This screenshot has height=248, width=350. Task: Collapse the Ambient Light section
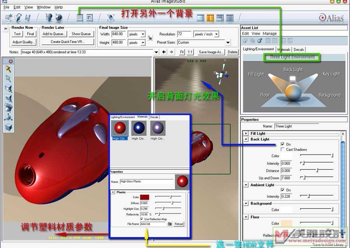pyautogui.click(x=246, y=185)
